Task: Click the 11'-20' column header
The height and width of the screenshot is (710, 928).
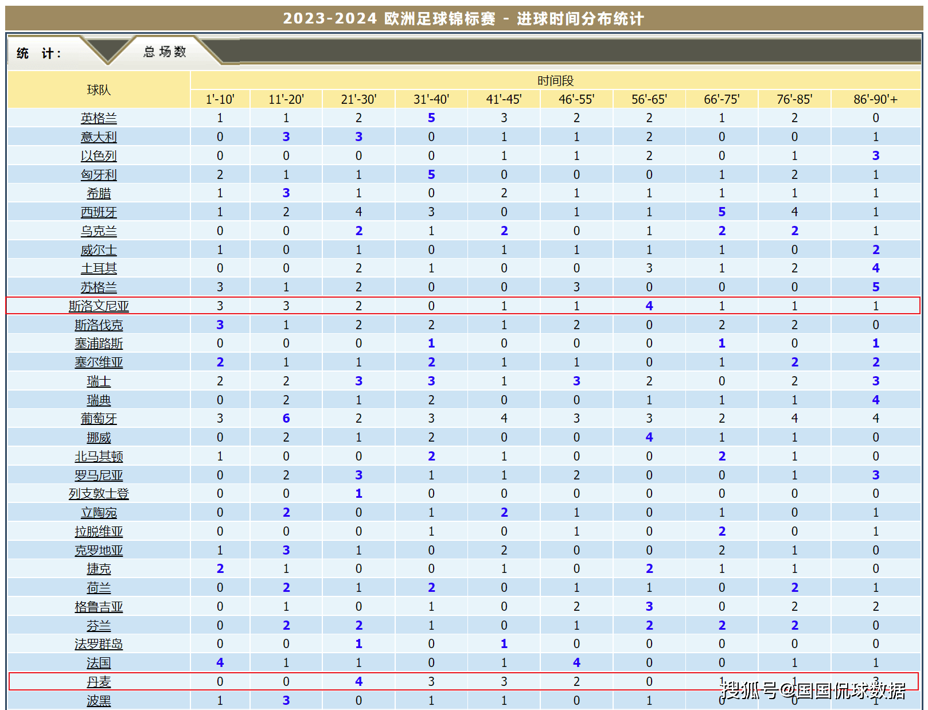Action: pyautogui.click(x=286, y=99)
